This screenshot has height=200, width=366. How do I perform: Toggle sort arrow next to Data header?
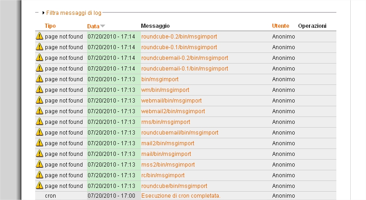pos(102,26)
